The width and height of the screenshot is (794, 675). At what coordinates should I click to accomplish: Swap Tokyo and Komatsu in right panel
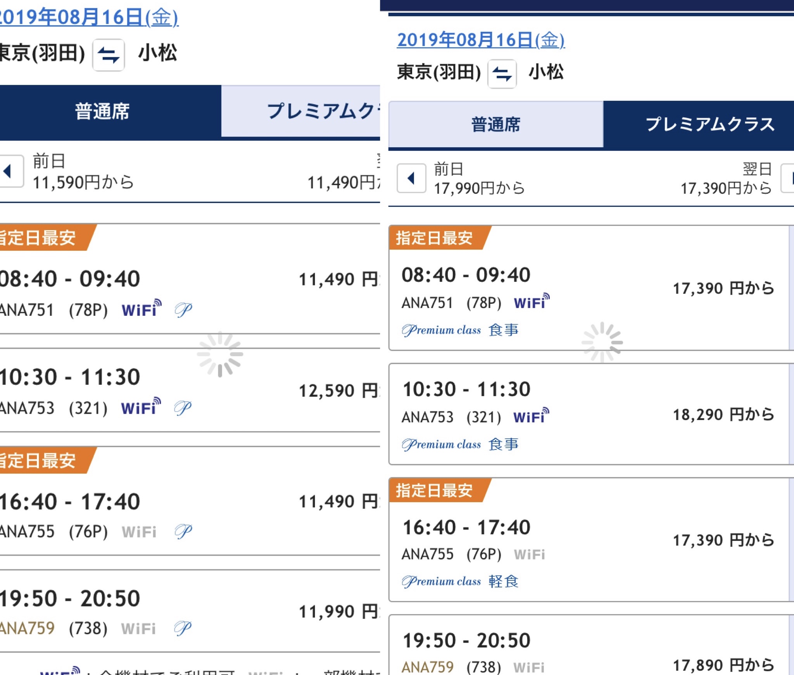pyautogui.click(x=502, y=74)
